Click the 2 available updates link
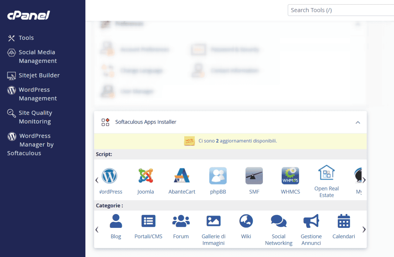 click(217, 141)
